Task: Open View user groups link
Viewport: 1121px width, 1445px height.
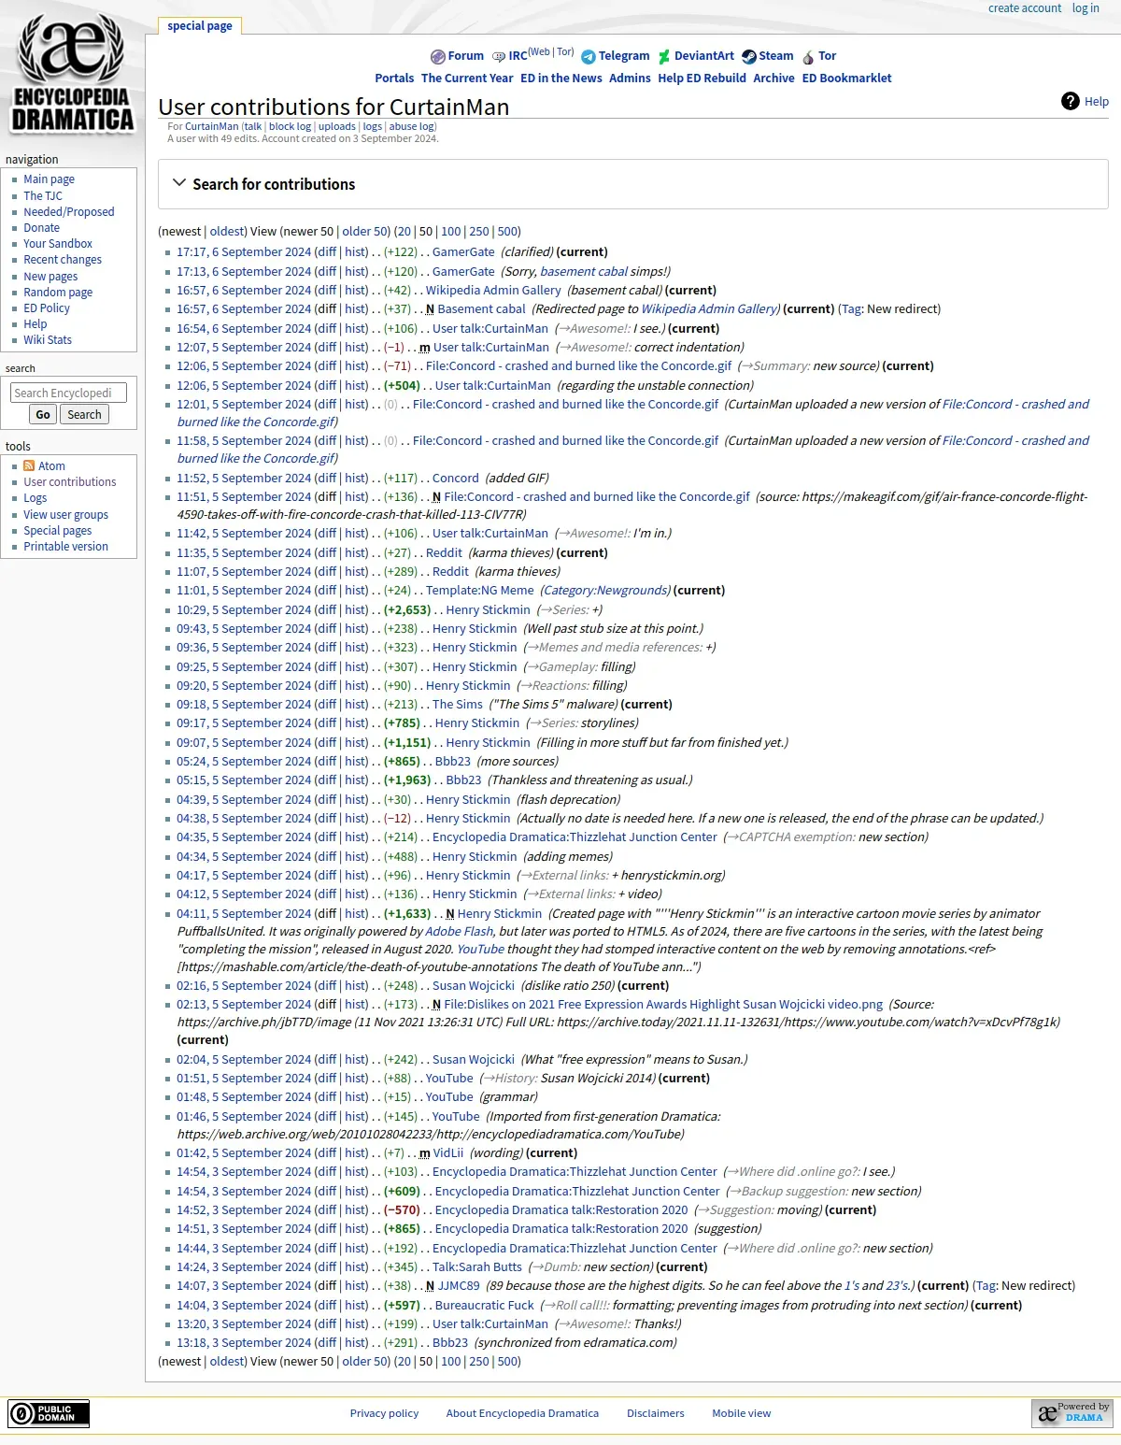Action: point(65,515)
